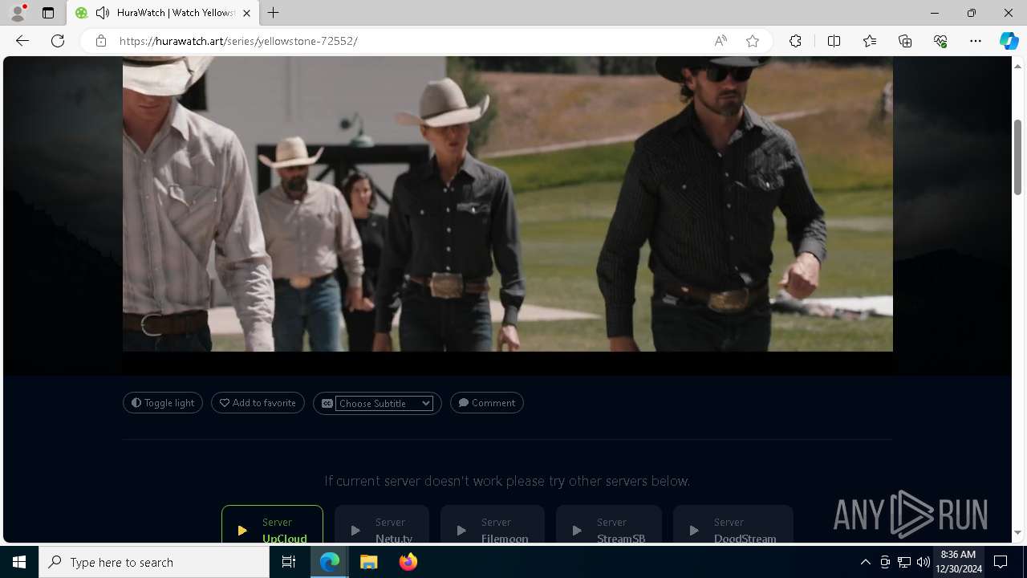Open the Windows Start menu
Viewport: 1027px width, 578px height.
coord(19,562)
